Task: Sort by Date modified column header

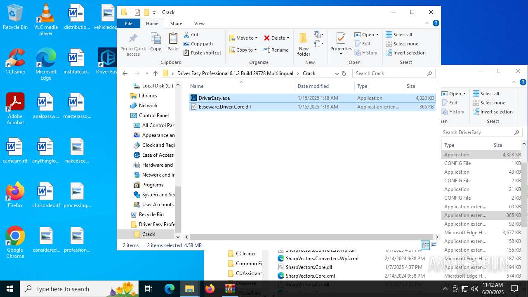Action: (x=325, y=86)
